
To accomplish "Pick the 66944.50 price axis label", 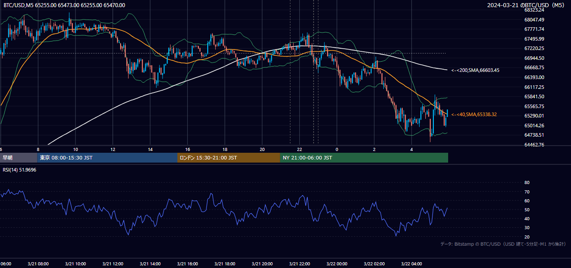I will pos(534,58).
